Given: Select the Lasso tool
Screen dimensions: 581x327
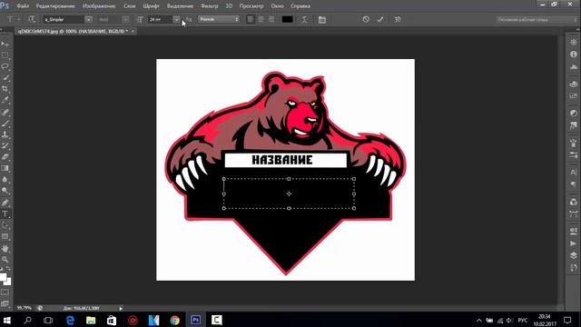Looking at the screenshot, I should tap(5, 66).
